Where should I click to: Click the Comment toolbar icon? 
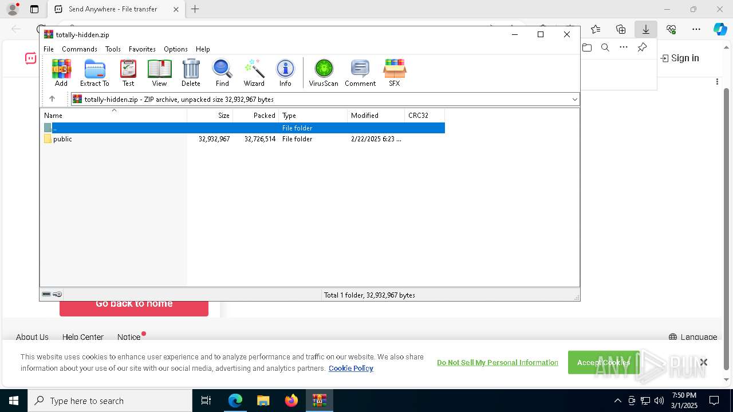click(360, 73)
